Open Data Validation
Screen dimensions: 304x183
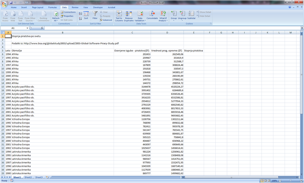pos(140,16)
